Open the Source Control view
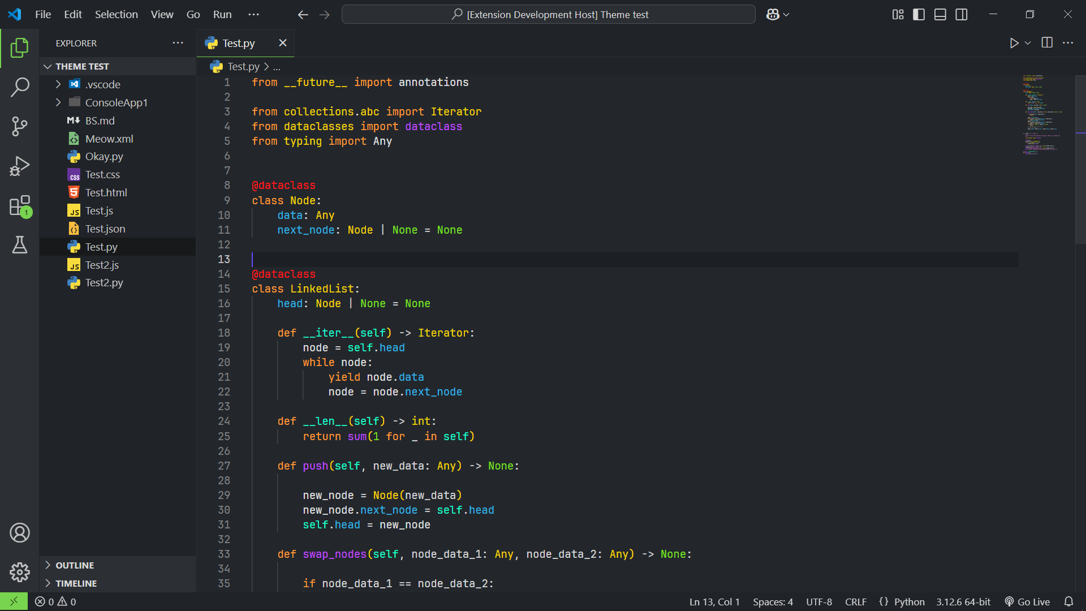 tap(20, 126)
